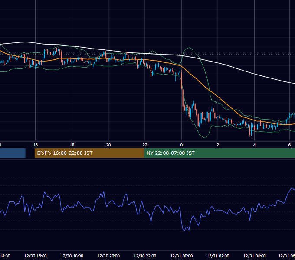Click the 4 hour label on price chart axis
295x260 pixels.
(x=254, y=145)
